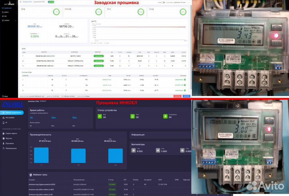Open help link at bottom of Antminer sidebar
This screenshot has width=289, height=196.
tap(5, 96)
